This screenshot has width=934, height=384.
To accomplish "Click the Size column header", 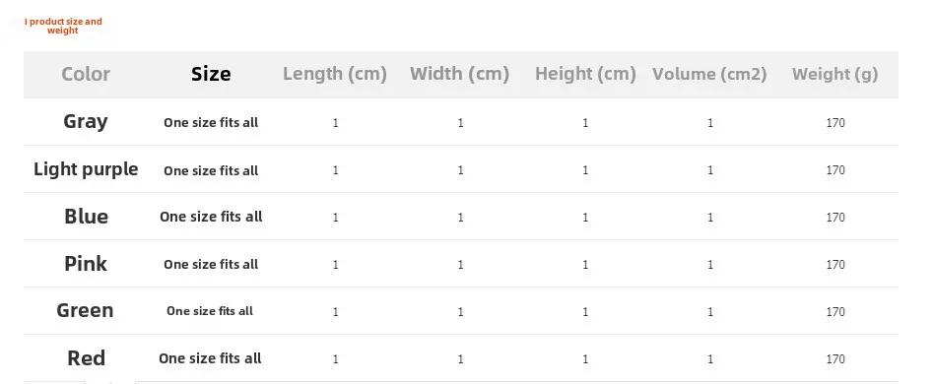I will pos(211,75).
